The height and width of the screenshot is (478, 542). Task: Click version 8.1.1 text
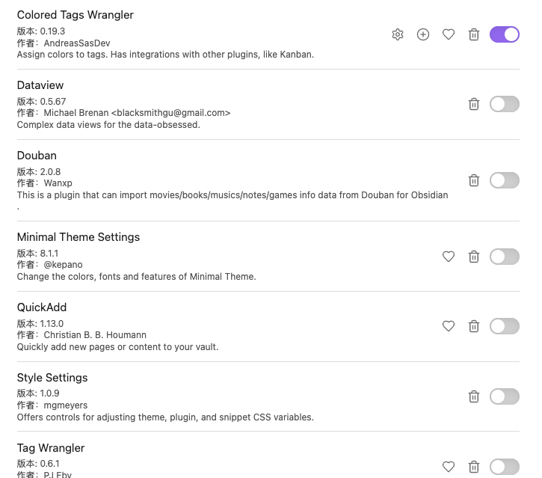49,253
